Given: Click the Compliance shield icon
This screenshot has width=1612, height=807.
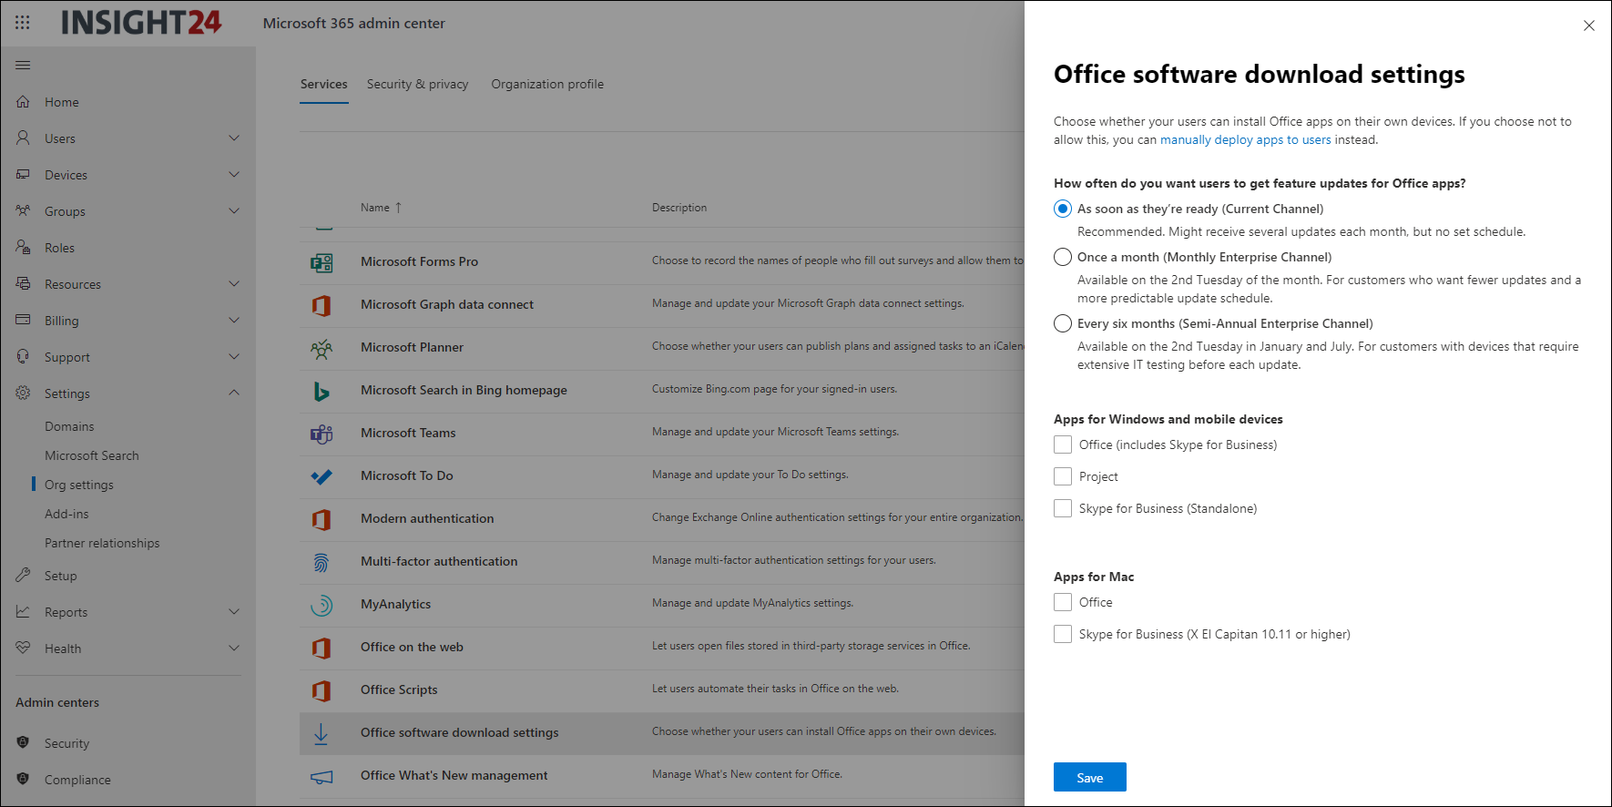Looking at the screenshot, I should point(24,779).
